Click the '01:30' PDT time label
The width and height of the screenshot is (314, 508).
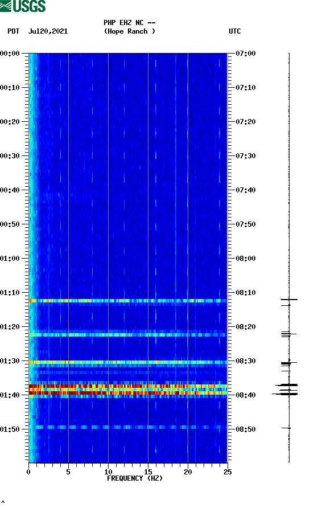coord(10,361)
